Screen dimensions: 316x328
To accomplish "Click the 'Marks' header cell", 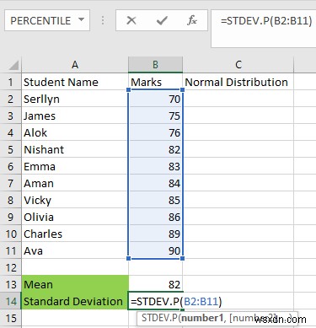I will pos(156,82).
